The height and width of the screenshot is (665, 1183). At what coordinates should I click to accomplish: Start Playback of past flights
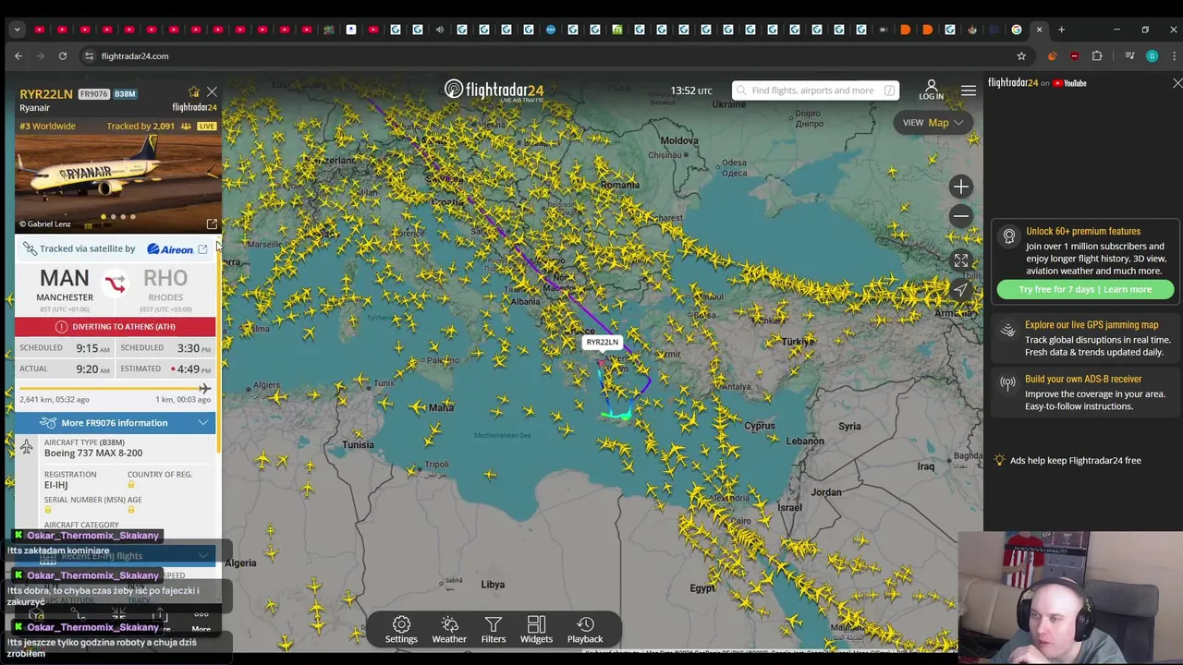tap(585, 629)
